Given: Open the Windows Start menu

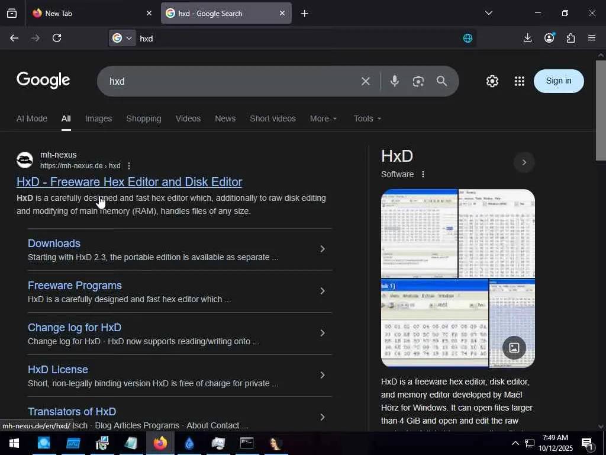Looking at the screenshot, I should [14, 443].
